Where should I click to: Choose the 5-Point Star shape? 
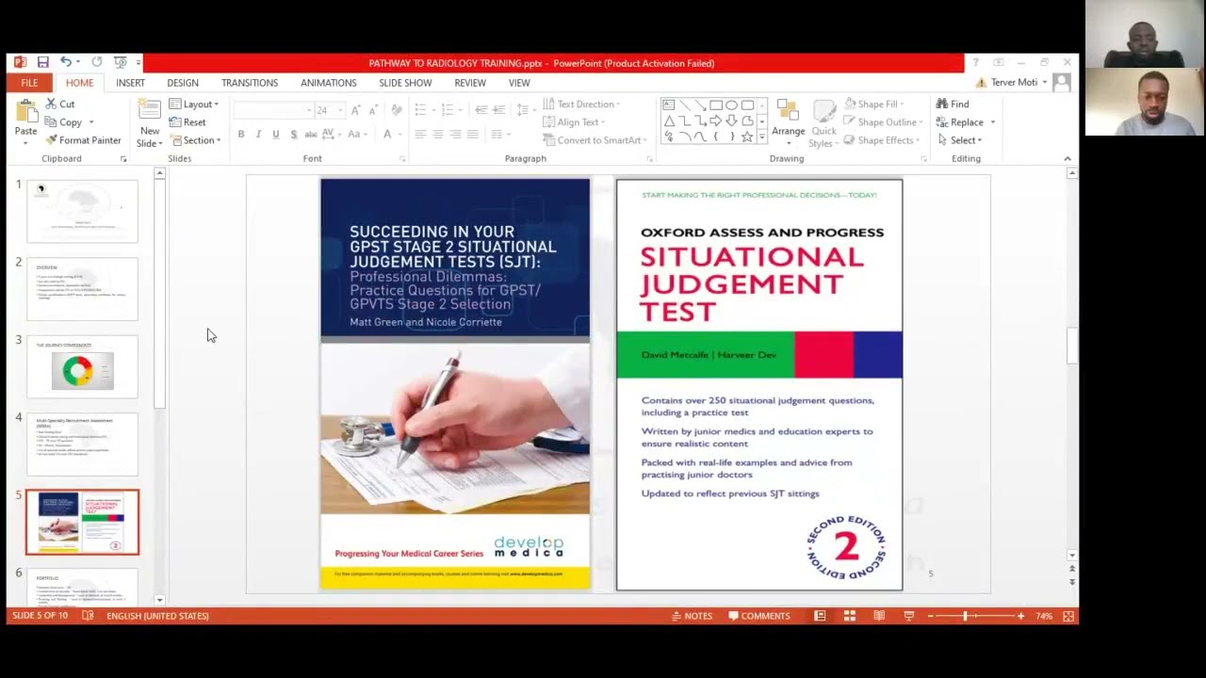point(747,137)
